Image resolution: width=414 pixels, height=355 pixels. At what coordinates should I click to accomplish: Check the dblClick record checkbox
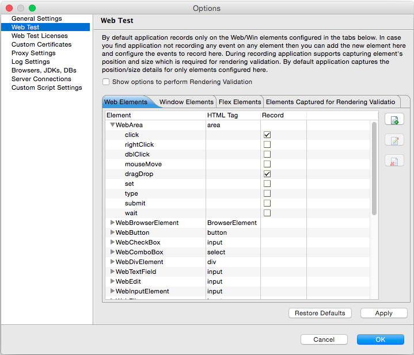267,154
